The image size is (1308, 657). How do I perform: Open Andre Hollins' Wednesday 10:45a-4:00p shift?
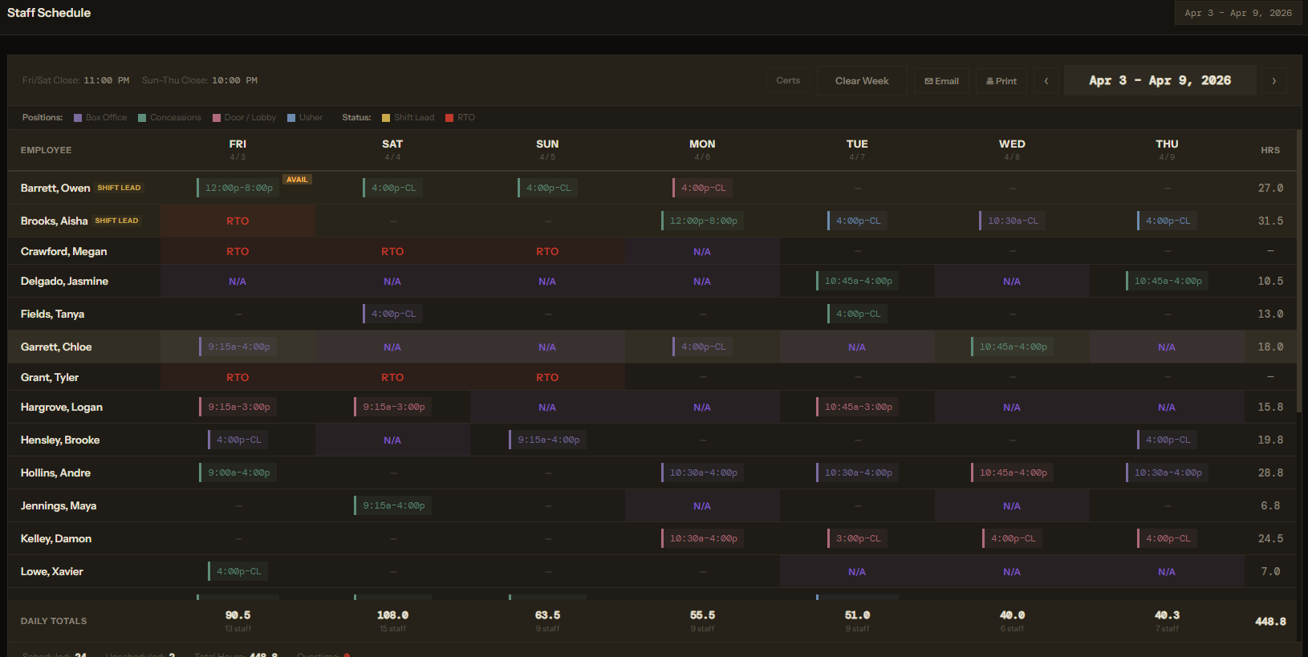coord(1012,472)
